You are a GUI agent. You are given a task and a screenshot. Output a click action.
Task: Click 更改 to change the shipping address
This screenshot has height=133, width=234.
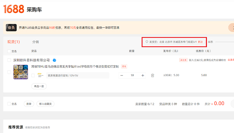200,42
